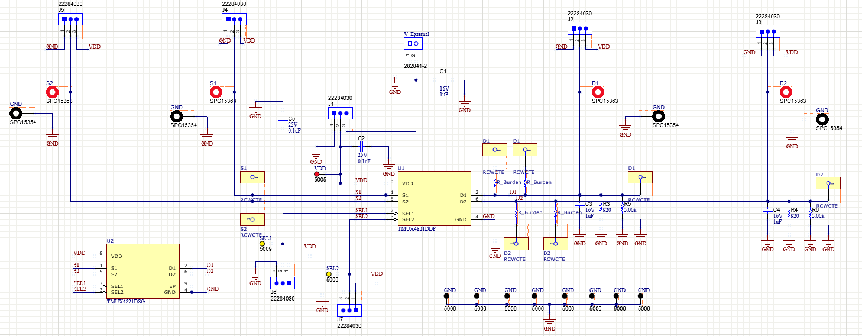
Task: Select the red D1 test point
Action: tap(598, 92)
